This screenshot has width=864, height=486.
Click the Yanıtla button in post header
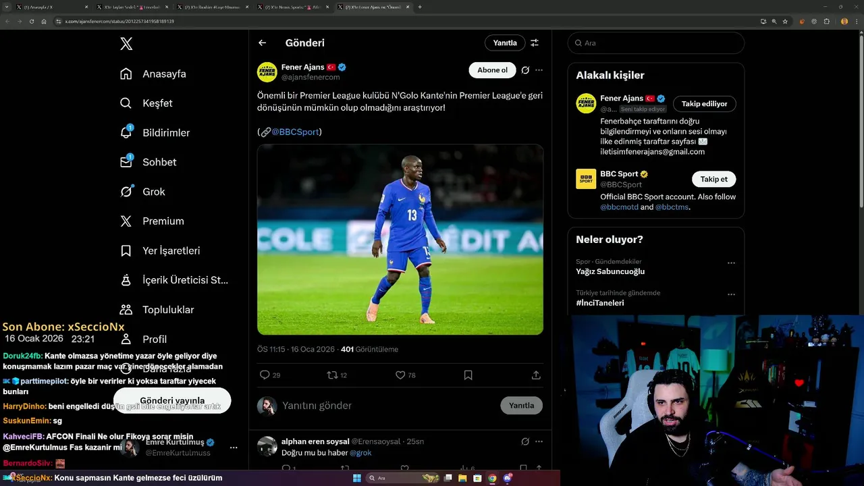point(505,43)
